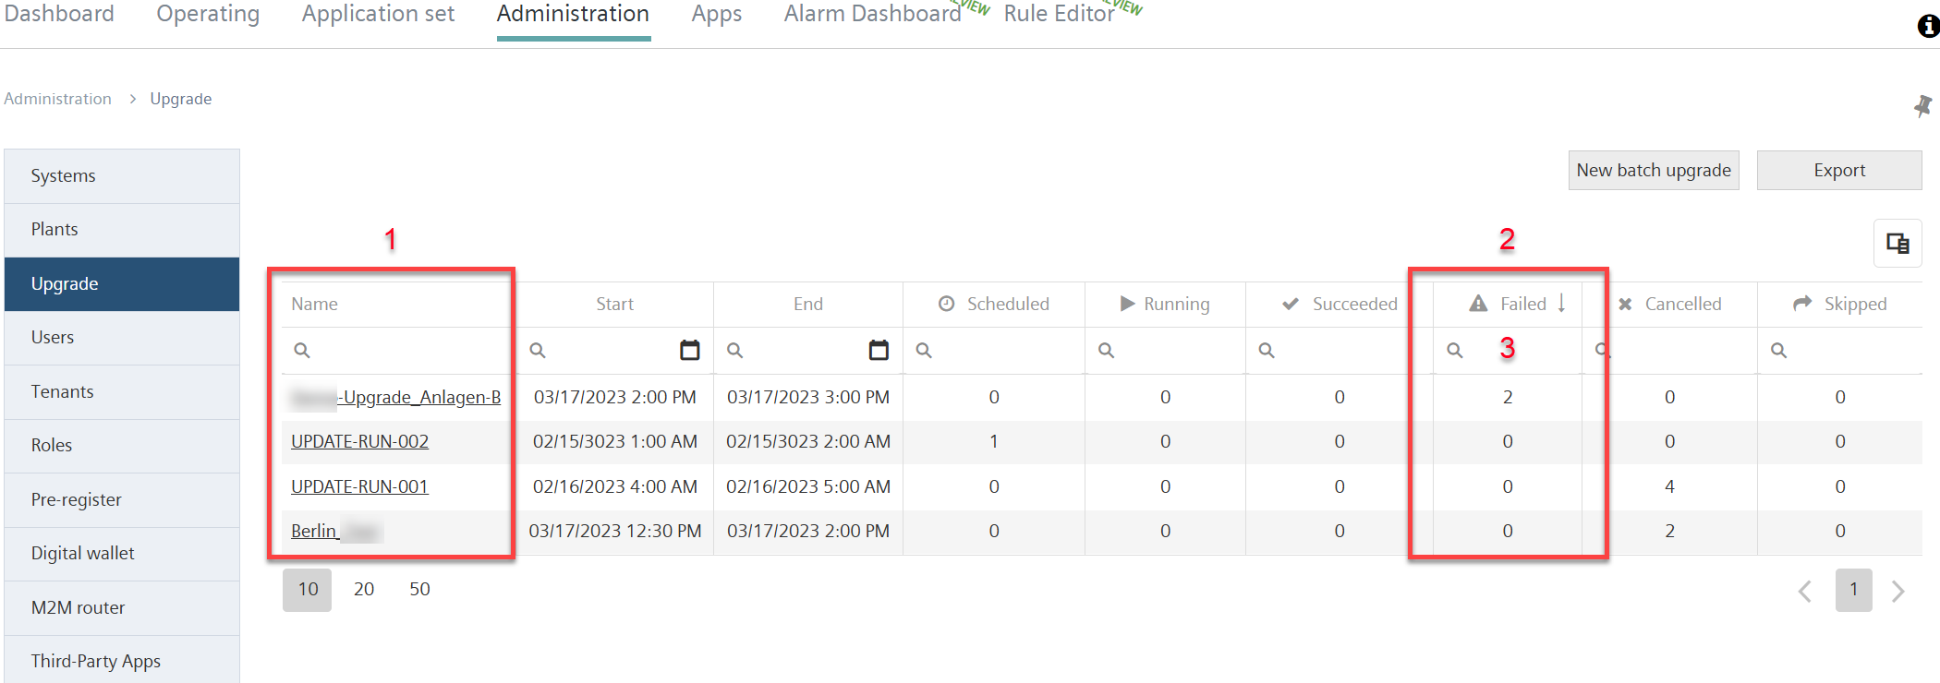This screenshot has width=1940, height=683.
Task: Switch to Application set tab
Action: coord(378,14)
